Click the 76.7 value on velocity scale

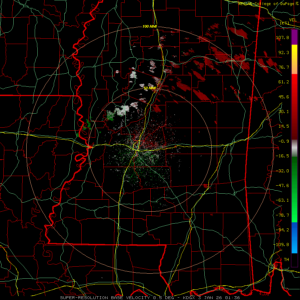tap(284, 67)
